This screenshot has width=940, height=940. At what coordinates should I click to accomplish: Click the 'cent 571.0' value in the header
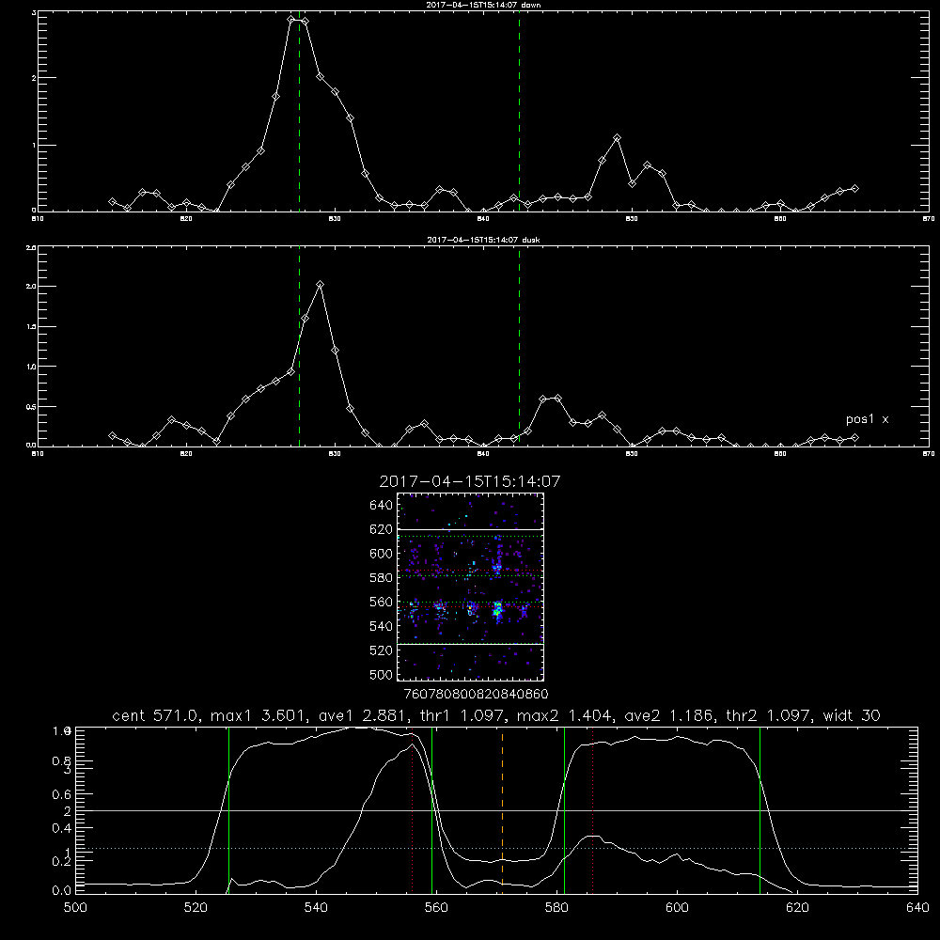coord(156,715)
